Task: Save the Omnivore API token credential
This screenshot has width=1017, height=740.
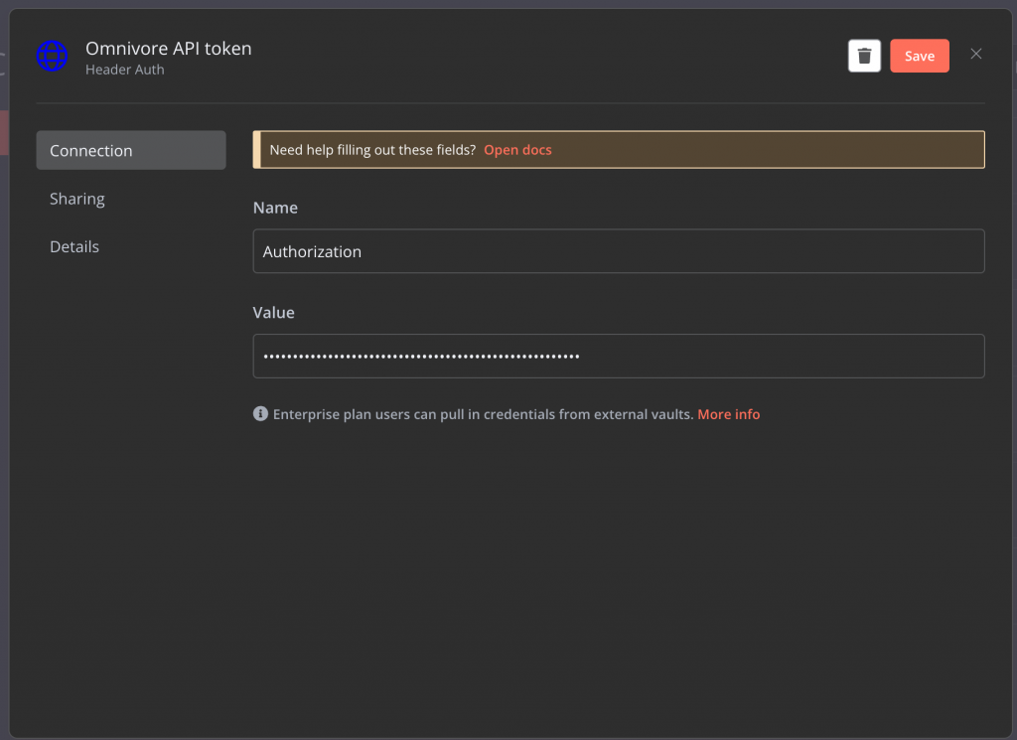Action: pos(919,56)
